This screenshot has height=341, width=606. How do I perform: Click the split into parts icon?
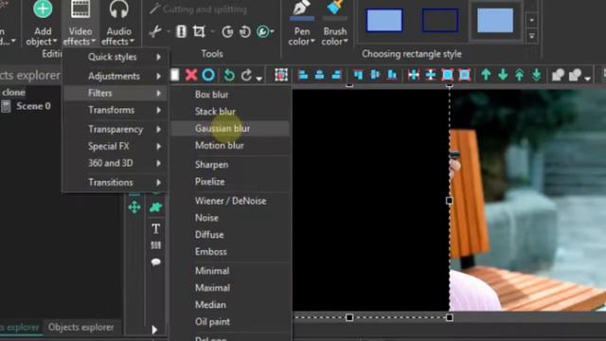pos(181,31)
